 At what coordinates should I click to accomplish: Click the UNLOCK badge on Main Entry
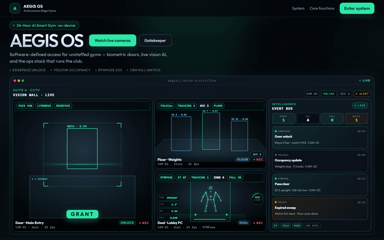127,223
